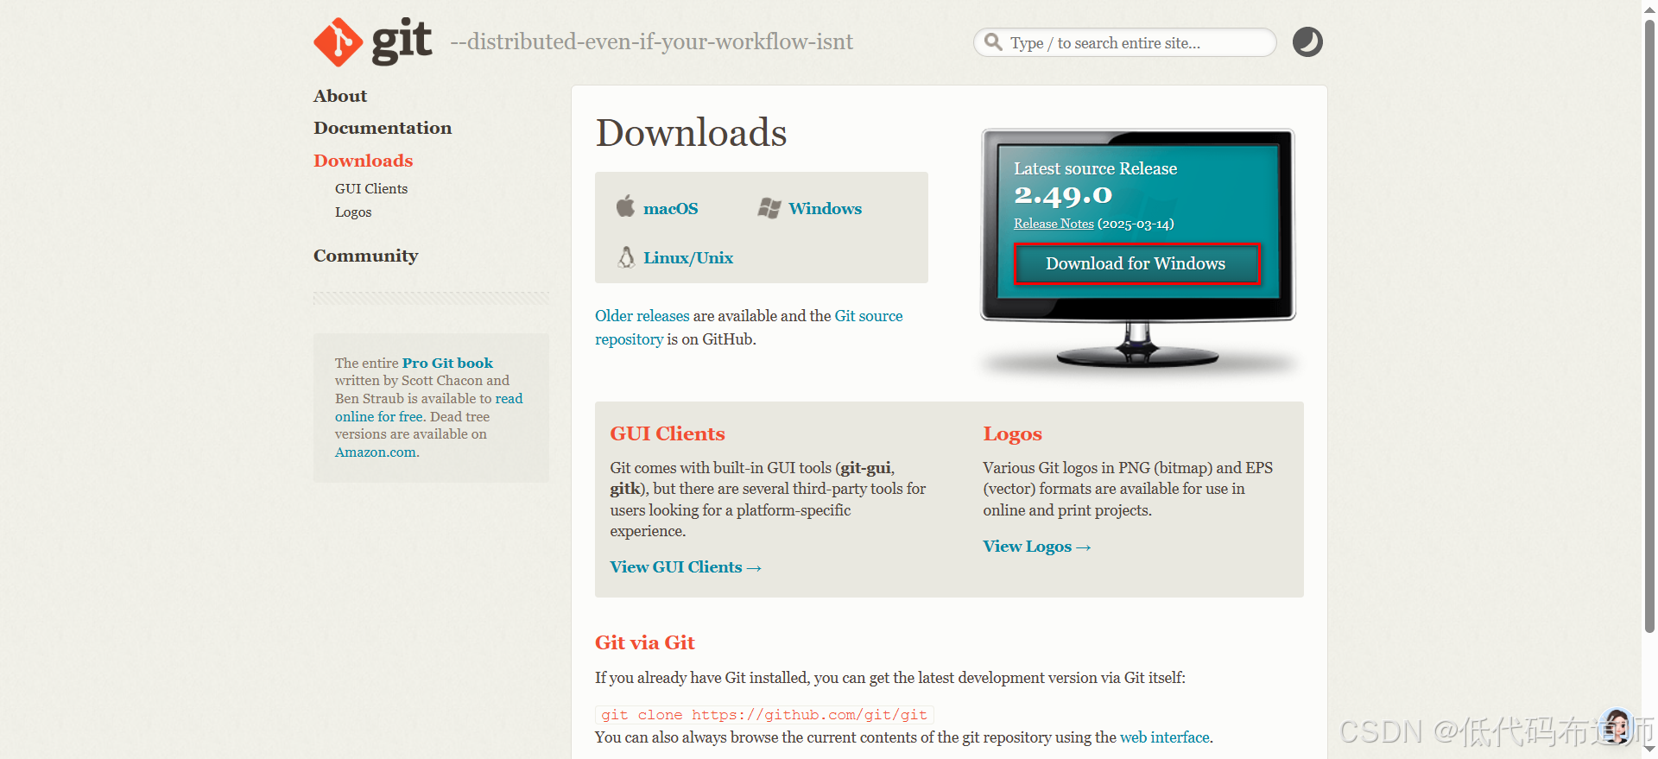Follow the View Logos link
The image size is (1658, 759).
[1036, 547]
